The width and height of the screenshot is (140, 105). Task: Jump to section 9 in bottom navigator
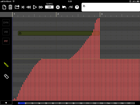[76, 103]
